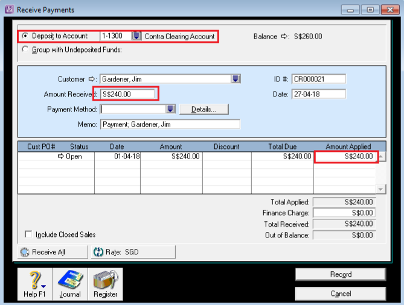Click the Status column header

click(x=79, y=146)
